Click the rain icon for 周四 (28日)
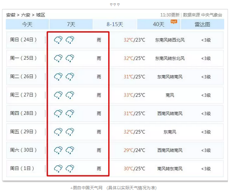233x193 pixels. (58, 113)
